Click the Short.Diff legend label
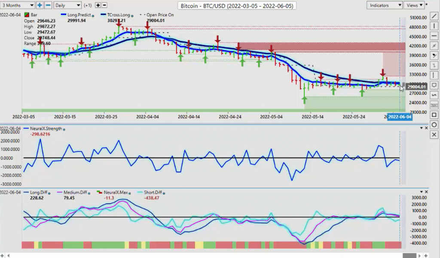Screen dimensions: 440x258 pos(153,192)
